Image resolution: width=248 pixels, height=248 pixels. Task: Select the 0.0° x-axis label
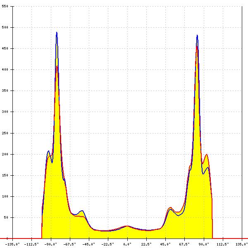coord(127,244)
